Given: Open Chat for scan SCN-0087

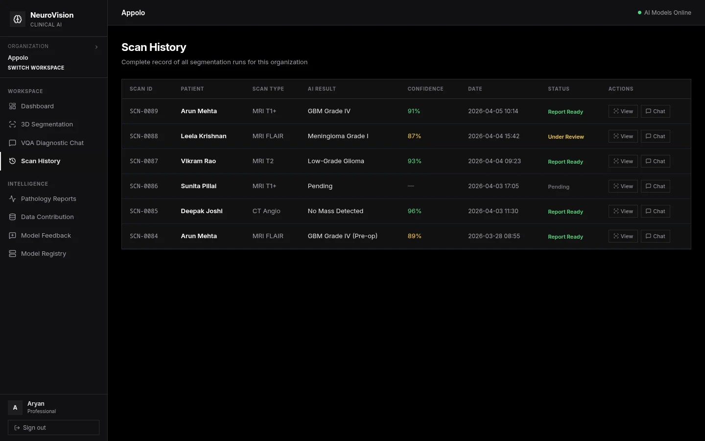Looking at the screenshot, I should pyautogui.click(x=656, y=161).
